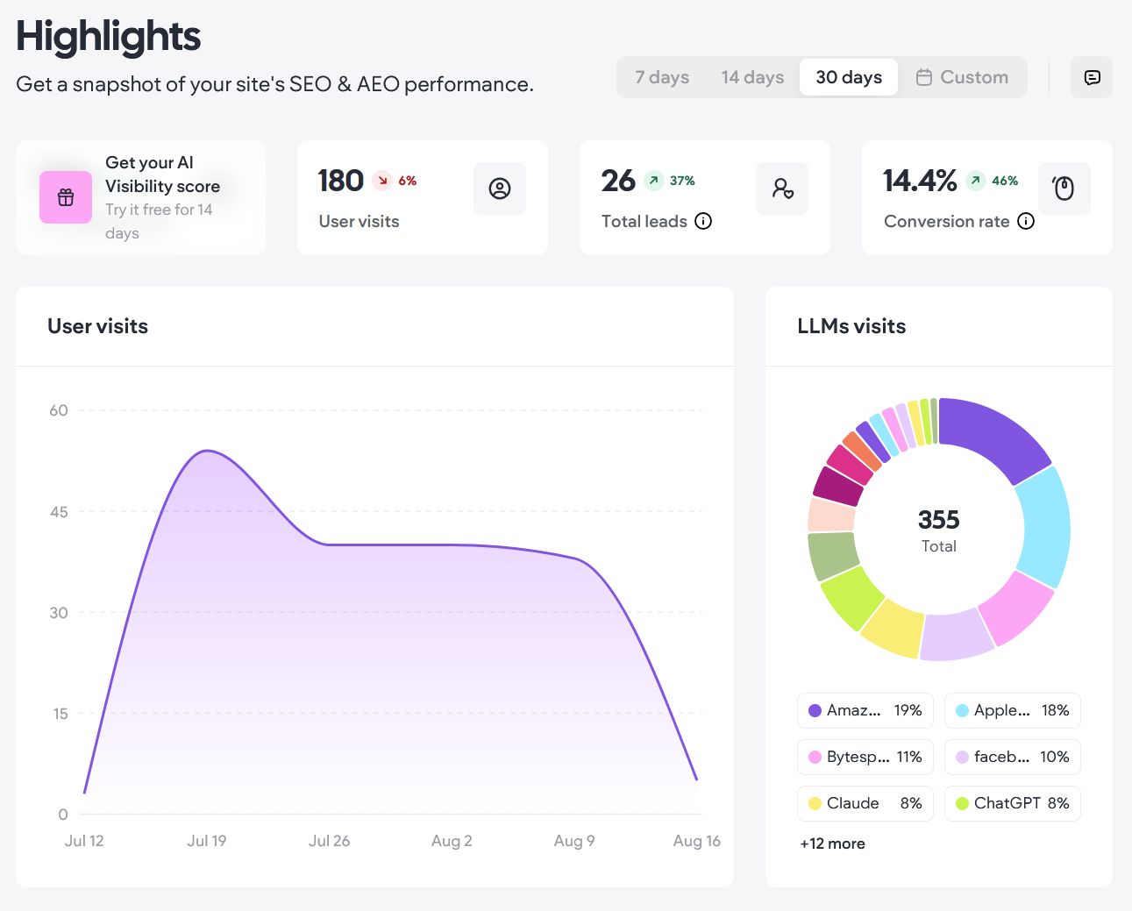Select the 30 days range tab

849,77
